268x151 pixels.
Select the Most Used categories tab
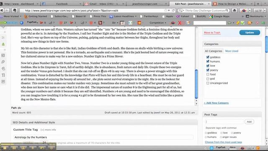(x=232, y=51)
